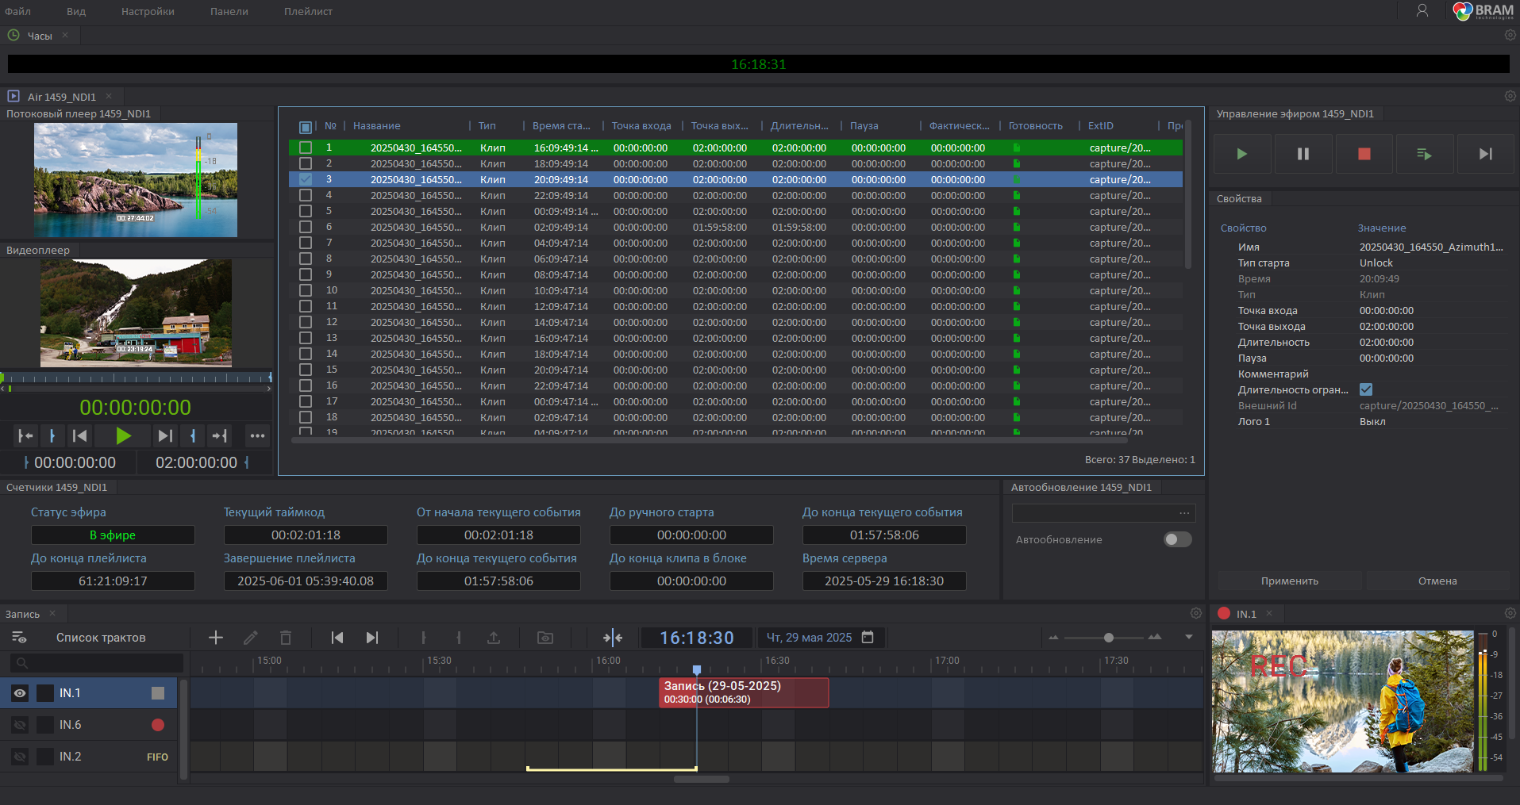Check the checkbox for playlist row 1
The height and width of the screenshot is (805, 1520).
point(306,148)
